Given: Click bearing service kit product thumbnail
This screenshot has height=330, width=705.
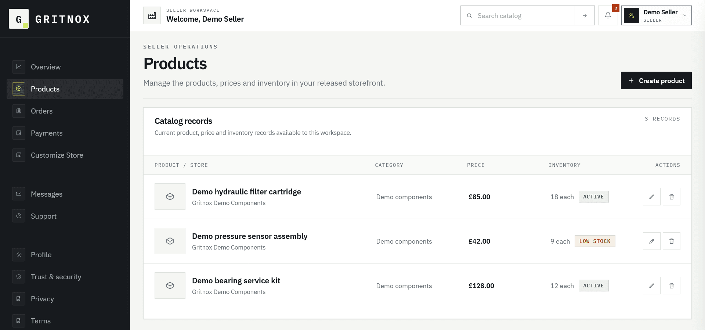Looking at the screenshot, I should tap(170, 286).
